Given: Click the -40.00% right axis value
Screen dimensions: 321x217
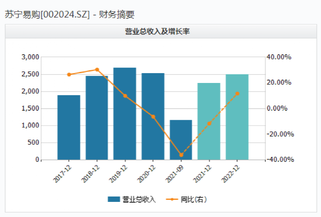Looking at the screenshot, I should click(x=280, y=159).
